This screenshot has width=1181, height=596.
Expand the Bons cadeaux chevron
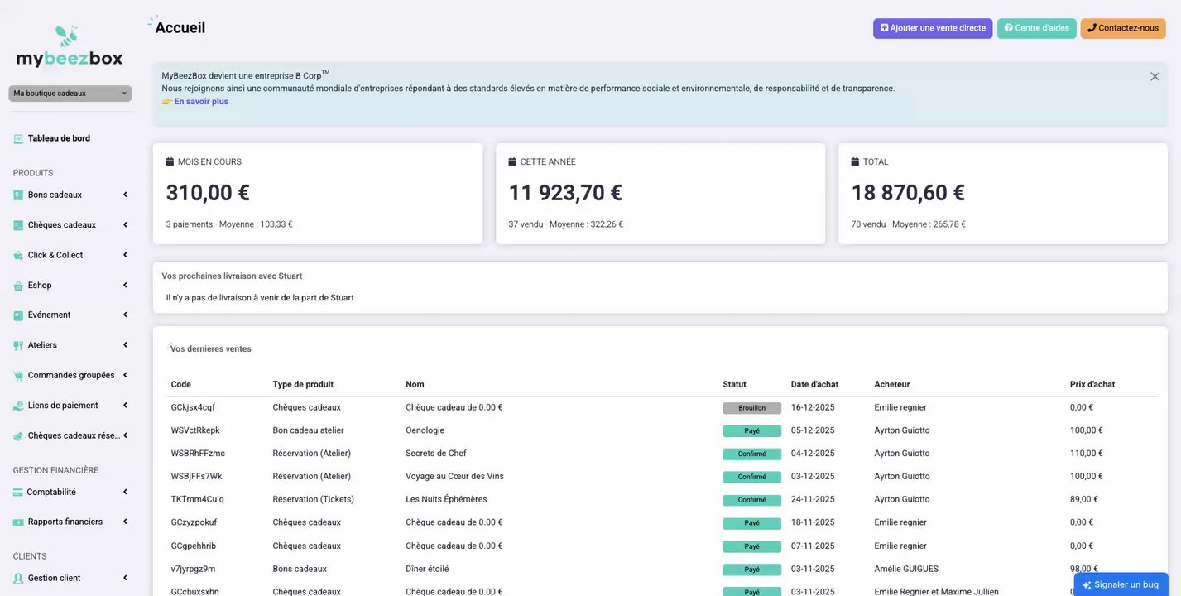point(125,195)
